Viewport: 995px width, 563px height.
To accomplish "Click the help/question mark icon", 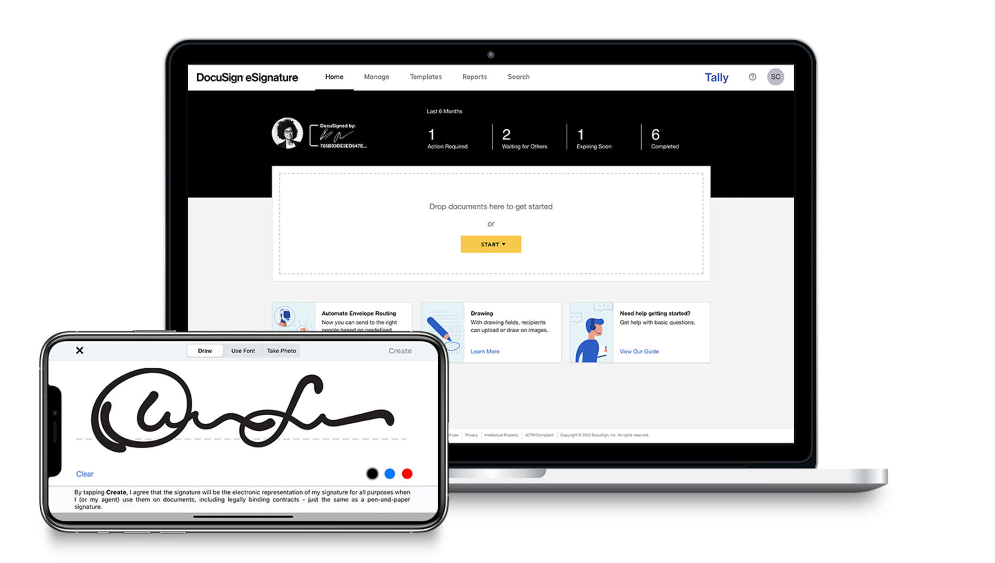I will (752, 76).
